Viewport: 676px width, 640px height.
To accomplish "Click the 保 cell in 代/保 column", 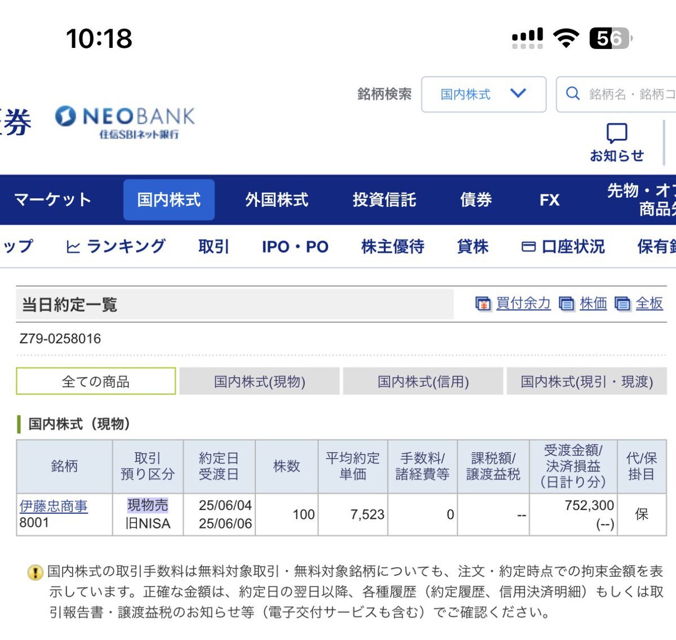I will tap(642, 514).
